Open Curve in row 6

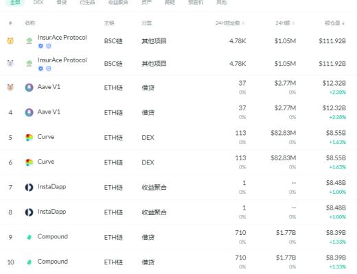[46, 162]
